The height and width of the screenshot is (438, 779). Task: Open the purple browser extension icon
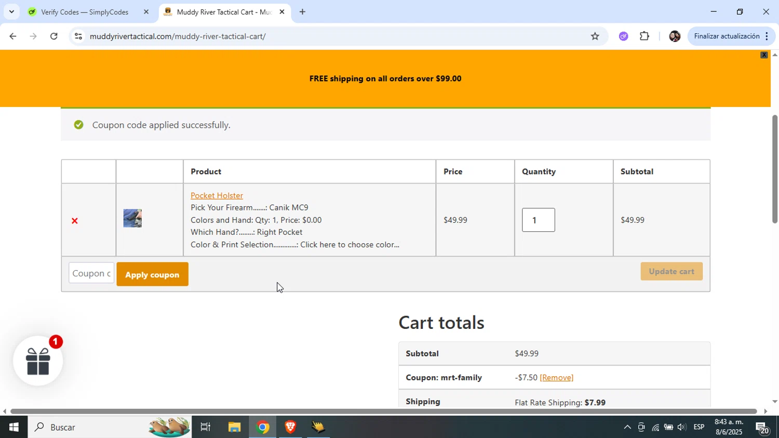pyautogui.click(x=624, y=36)
